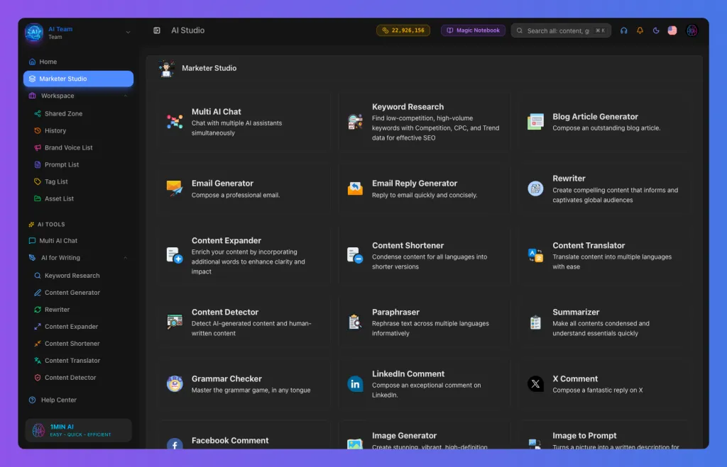Open the Grammar Checker card title
The height and width of the screenshot is (467, 727).
click(x=226, y=378)
